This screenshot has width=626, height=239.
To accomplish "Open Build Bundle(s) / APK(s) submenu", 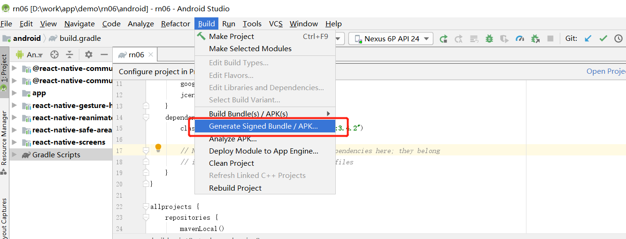I will [265, 114].
